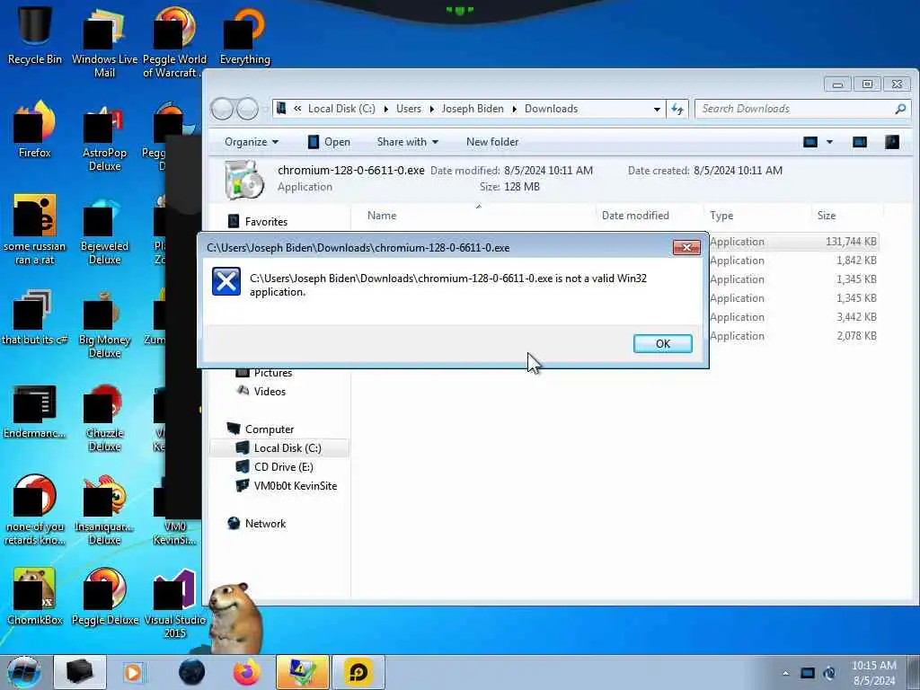Sort files by Name column

pos(381,216)
